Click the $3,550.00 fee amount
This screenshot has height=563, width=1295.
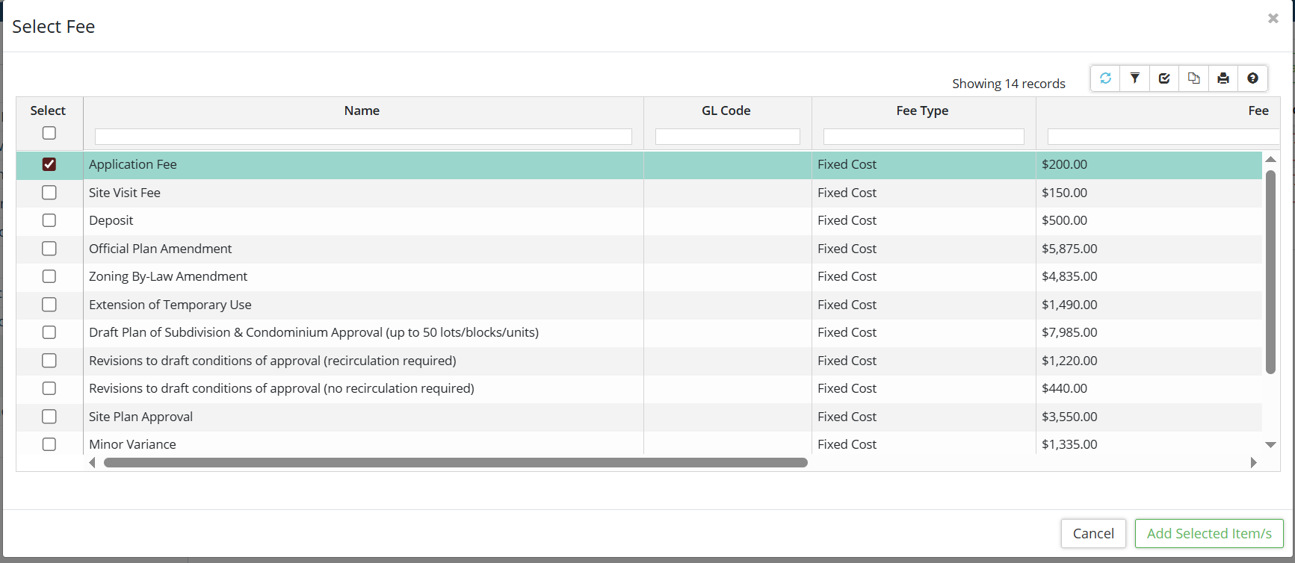point(1070,417)
